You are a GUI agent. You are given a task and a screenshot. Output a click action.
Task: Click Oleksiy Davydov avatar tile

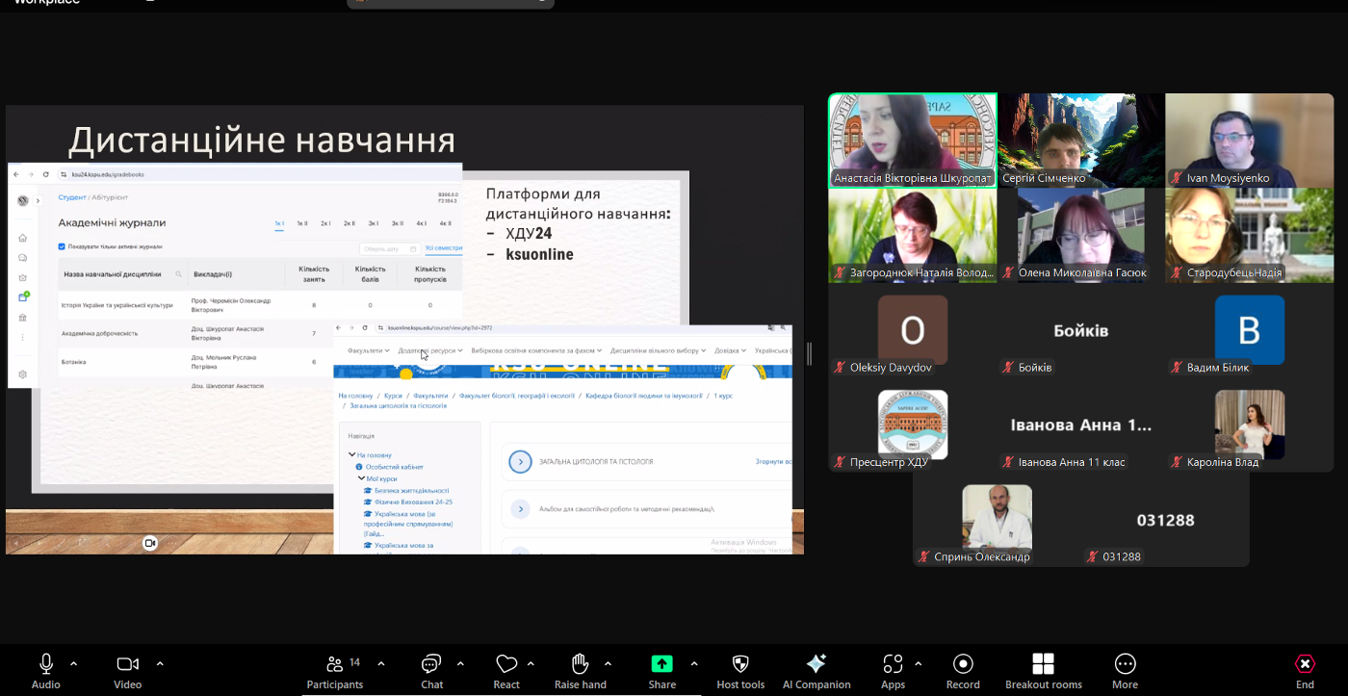(x=912, y=330)
